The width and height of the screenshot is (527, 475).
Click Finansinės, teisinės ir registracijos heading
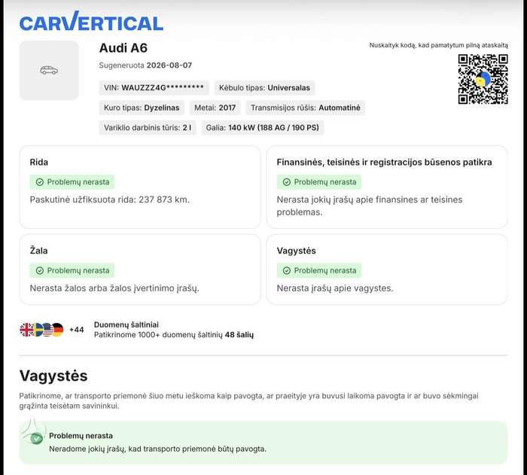[x=384, y=163]
